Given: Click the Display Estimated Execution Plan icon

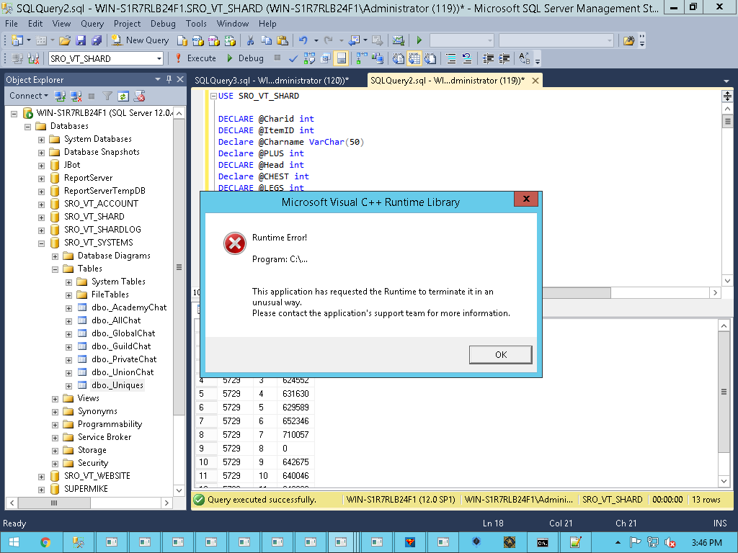Looking at the screenshot, I should click(x=309, y=58).
